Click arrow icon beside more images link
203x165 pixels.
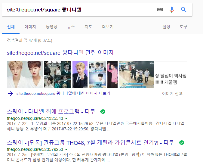[11, 93]
